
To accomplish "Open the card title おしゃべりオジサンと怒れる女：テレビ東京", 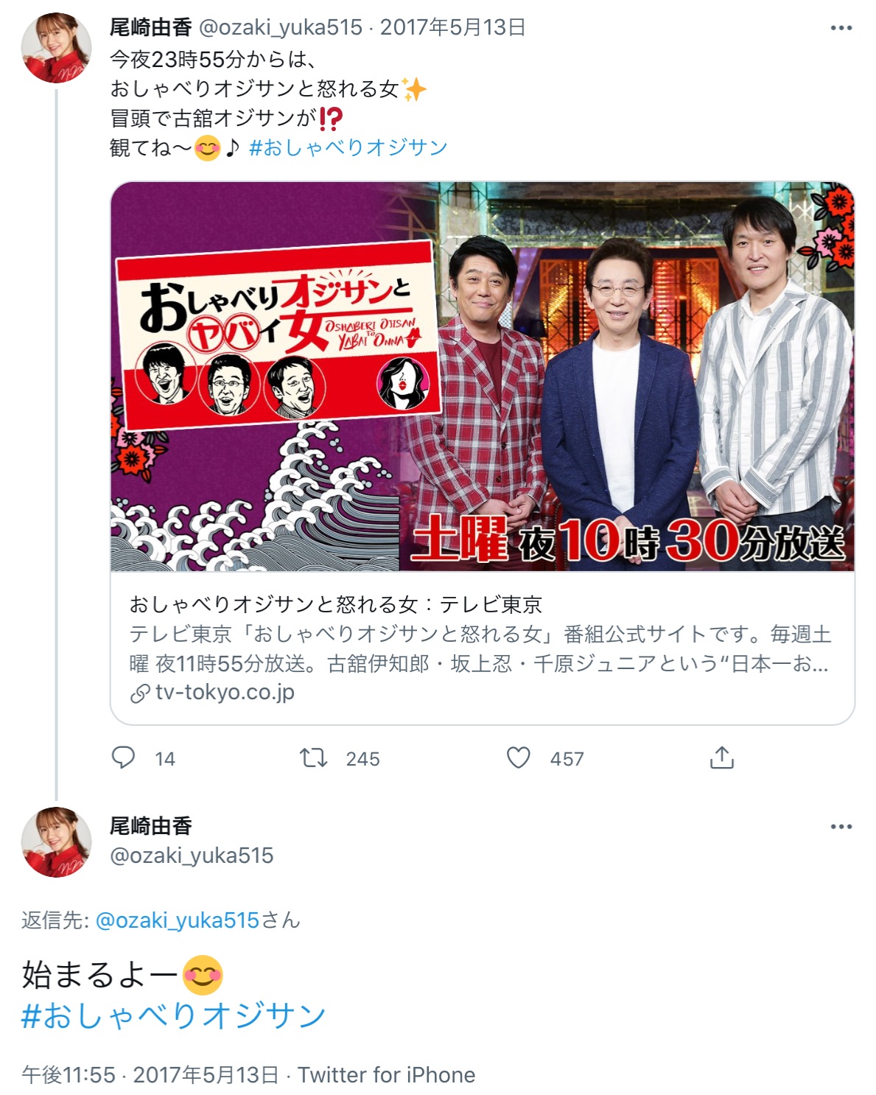I will pos(336,605).
